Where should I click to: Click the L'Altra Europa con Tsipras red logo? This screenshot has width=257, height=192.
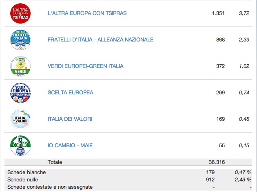pos(20,13)
